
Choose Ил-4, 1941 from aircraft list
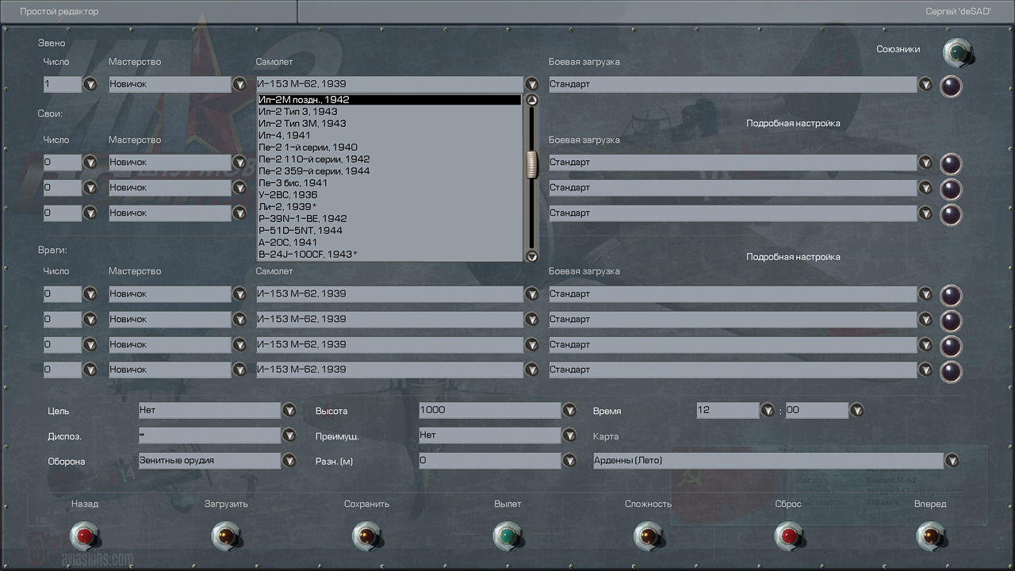coord(389,136)
